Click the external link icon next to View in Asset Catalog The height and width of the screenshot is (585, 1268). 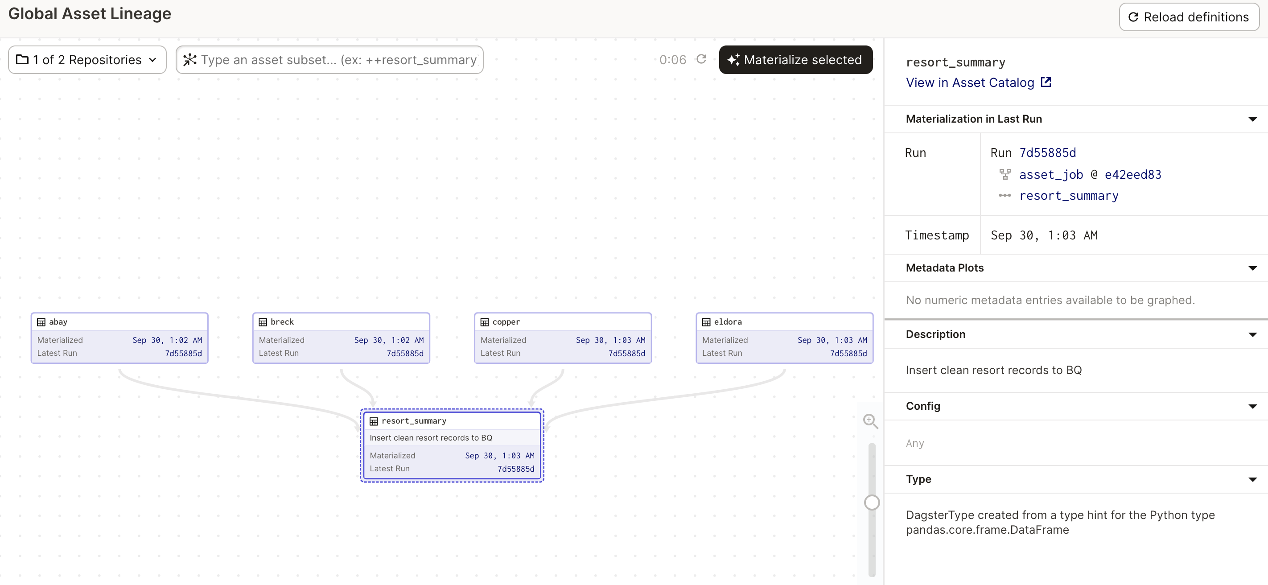[1046, 82]
